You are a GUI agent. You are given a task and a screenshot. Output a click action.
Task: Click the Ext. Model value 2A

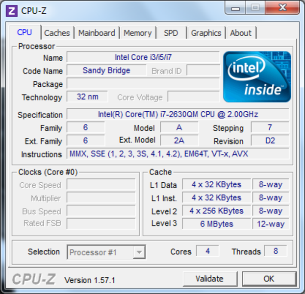pos(179,140)
